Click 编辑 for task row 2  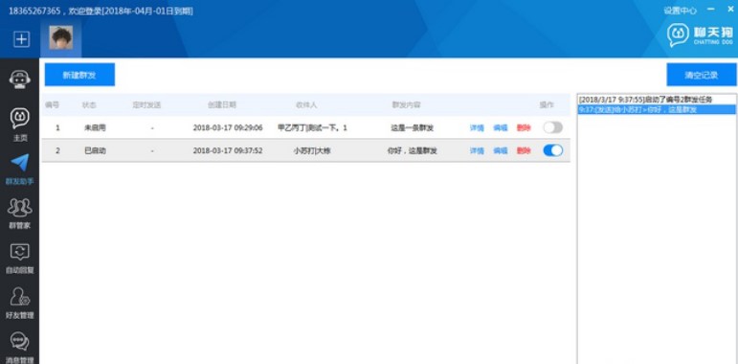(501, 151)
